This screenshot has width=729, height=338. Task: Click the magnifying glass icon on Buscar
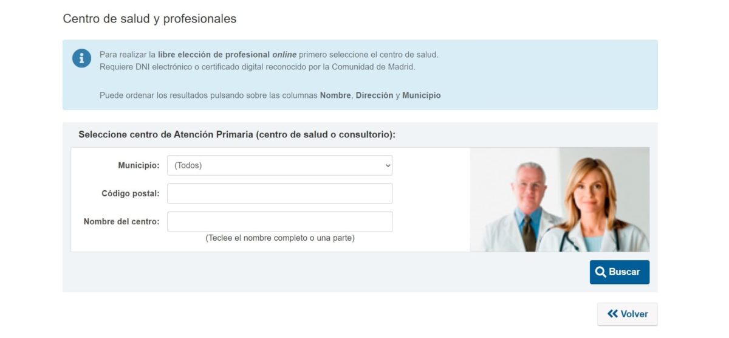tap(601, 272)
